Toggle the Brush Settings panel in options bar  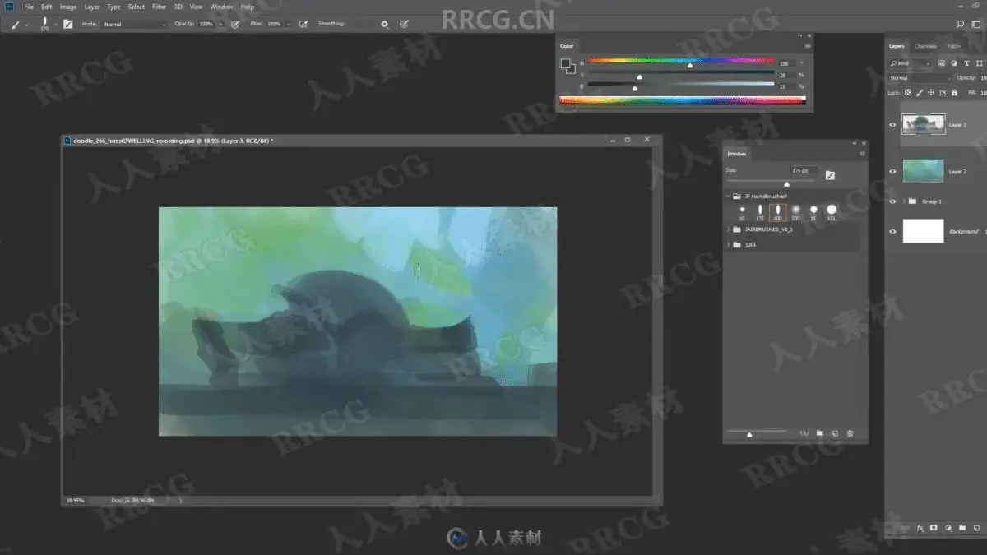pyautogui.click(x=68, y=24)
